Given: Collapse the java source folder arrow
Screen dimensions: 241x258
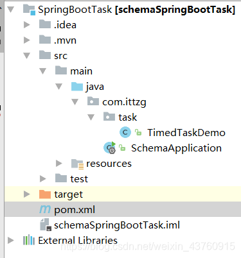Looking at the screenshot, I should 59,87.
